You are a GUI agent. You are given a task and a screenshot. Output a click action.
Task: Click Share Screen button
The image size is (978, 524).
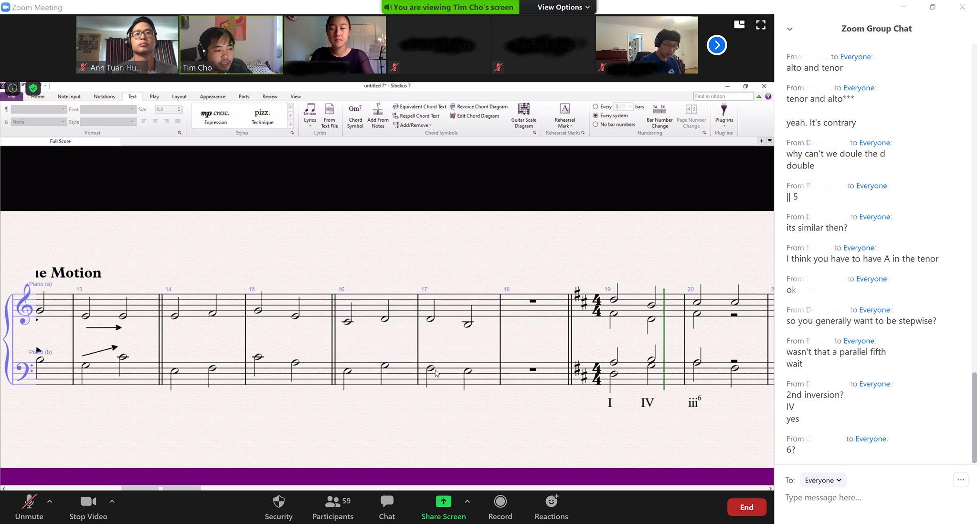[x=444, y=507]
